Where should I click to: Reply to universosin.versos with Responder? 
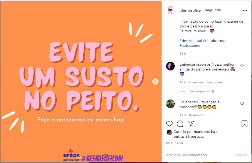point(214,82)
